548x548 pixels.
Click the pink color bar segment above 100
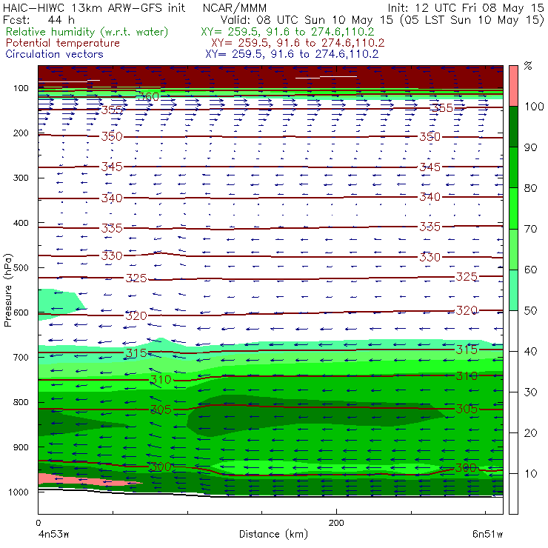513,86
